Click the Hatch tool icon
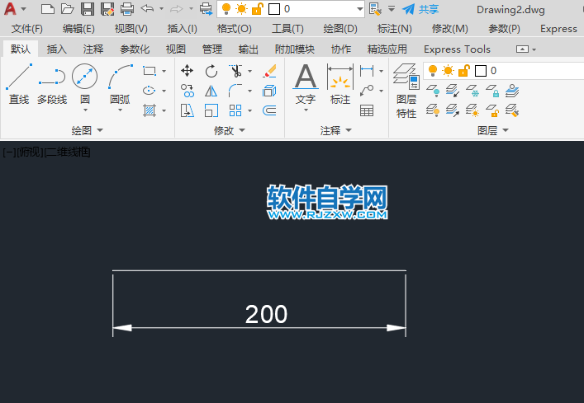The image size is (584, 403). click(150, 110)
